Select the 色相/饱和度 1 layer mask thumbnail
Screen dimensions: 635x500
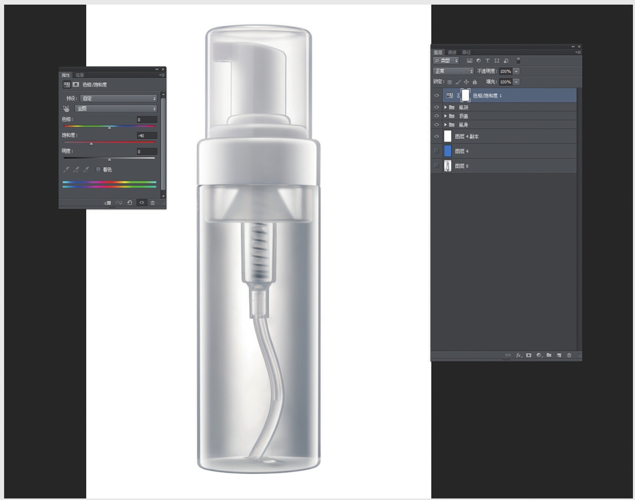tap(465, 95)
